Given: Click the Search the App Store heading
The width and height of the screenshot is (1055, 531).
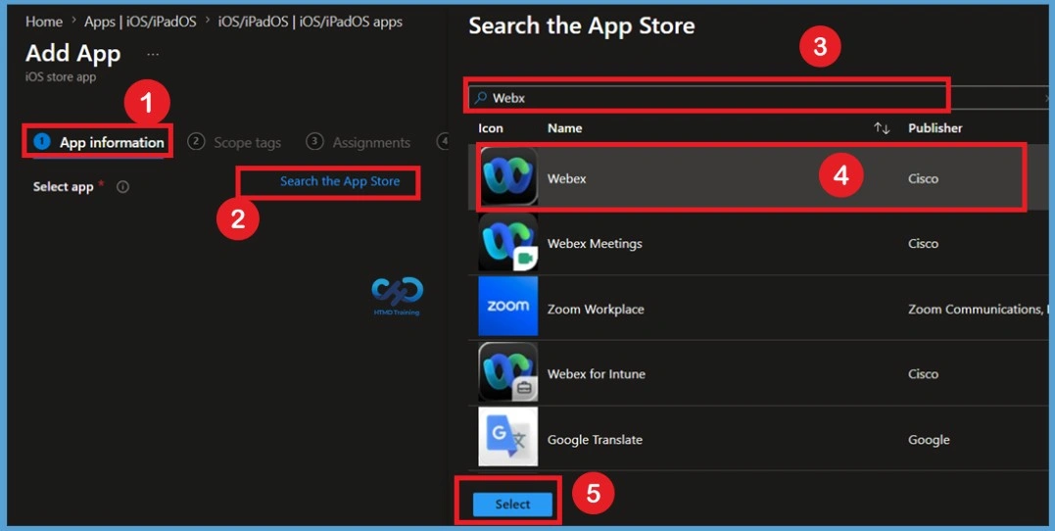Looking at the screenshot, I should click(x=581, y=26).
